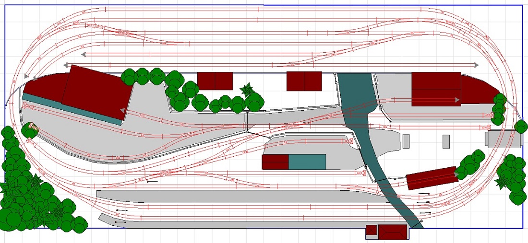Select the grey rectangle over the right edge tracks
This screenshot has width=528, height=243.
[x=503, y=139]
